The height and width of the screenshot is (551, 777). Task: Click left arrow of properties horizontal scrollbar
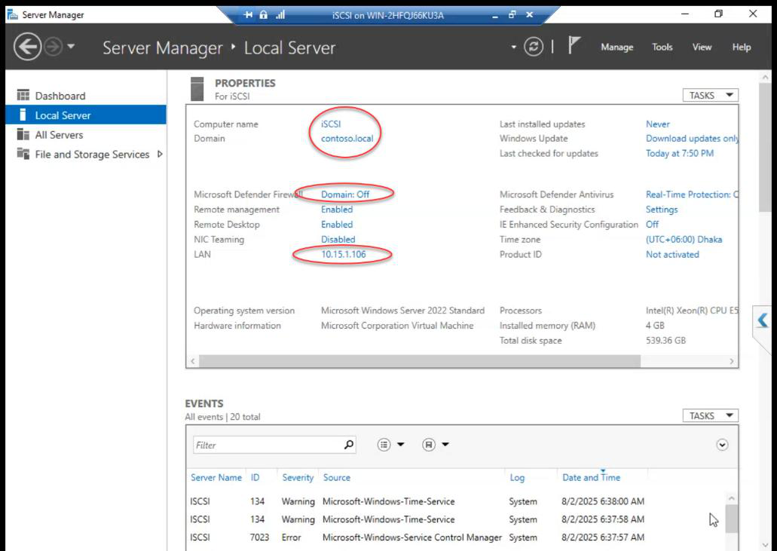(x=193, y=361)
